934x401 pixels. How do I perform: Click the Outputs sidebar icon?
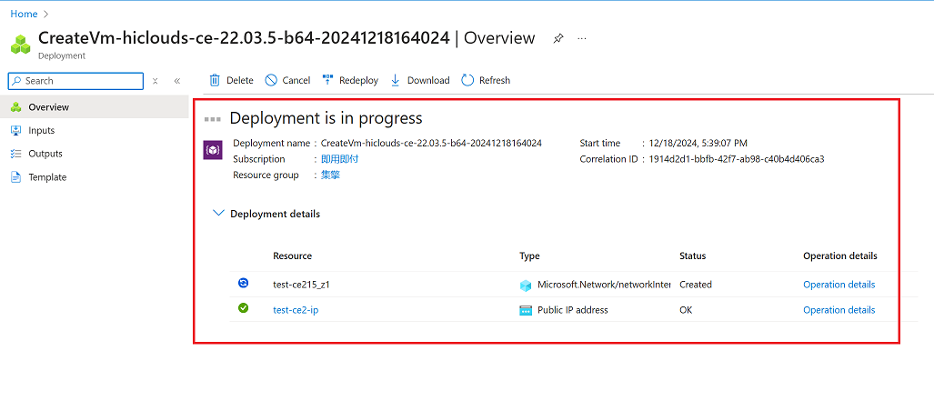click(16, 154)
